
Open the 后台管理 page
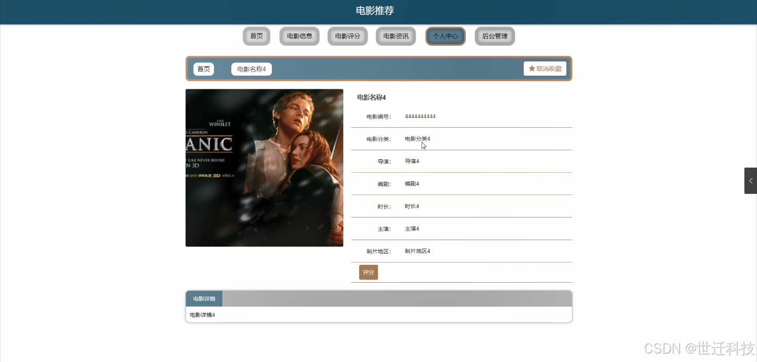494,36
